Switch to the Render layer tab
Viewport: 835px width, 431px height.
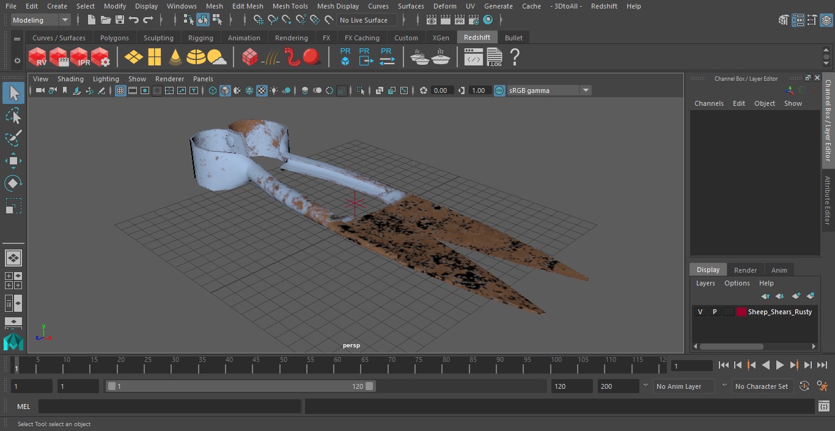[745, 270]
